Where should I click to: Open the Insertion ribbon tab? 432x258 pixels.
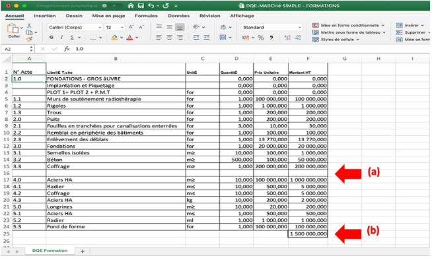click(x=45, y=16)
